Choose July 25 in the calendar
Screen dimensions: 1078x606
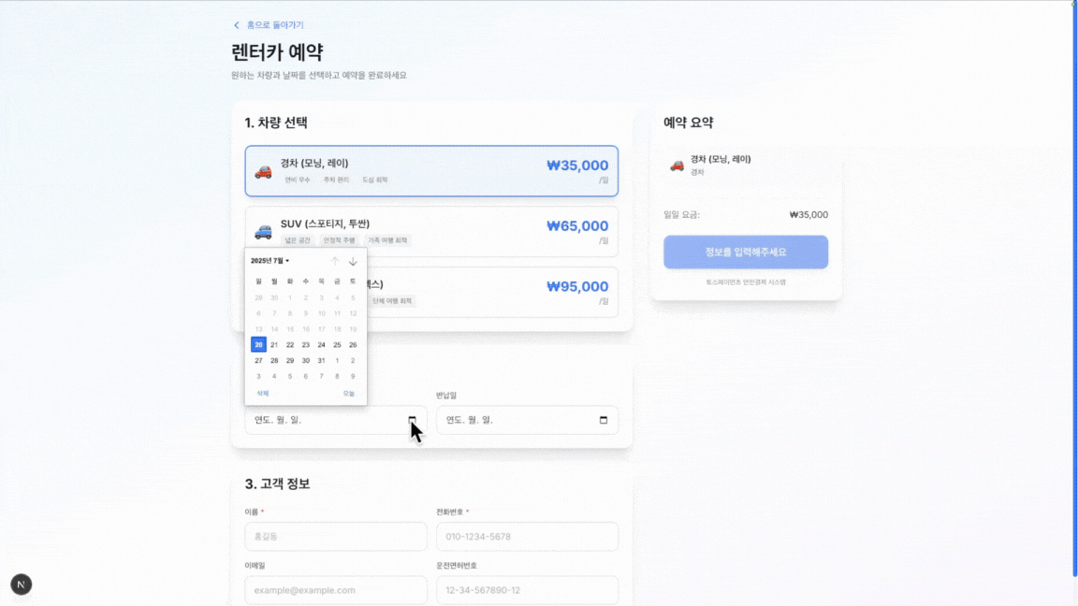pos(337,345)
